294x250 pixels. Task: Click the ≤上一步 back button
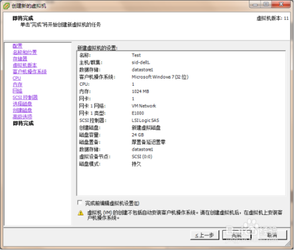tap(205, 235)
